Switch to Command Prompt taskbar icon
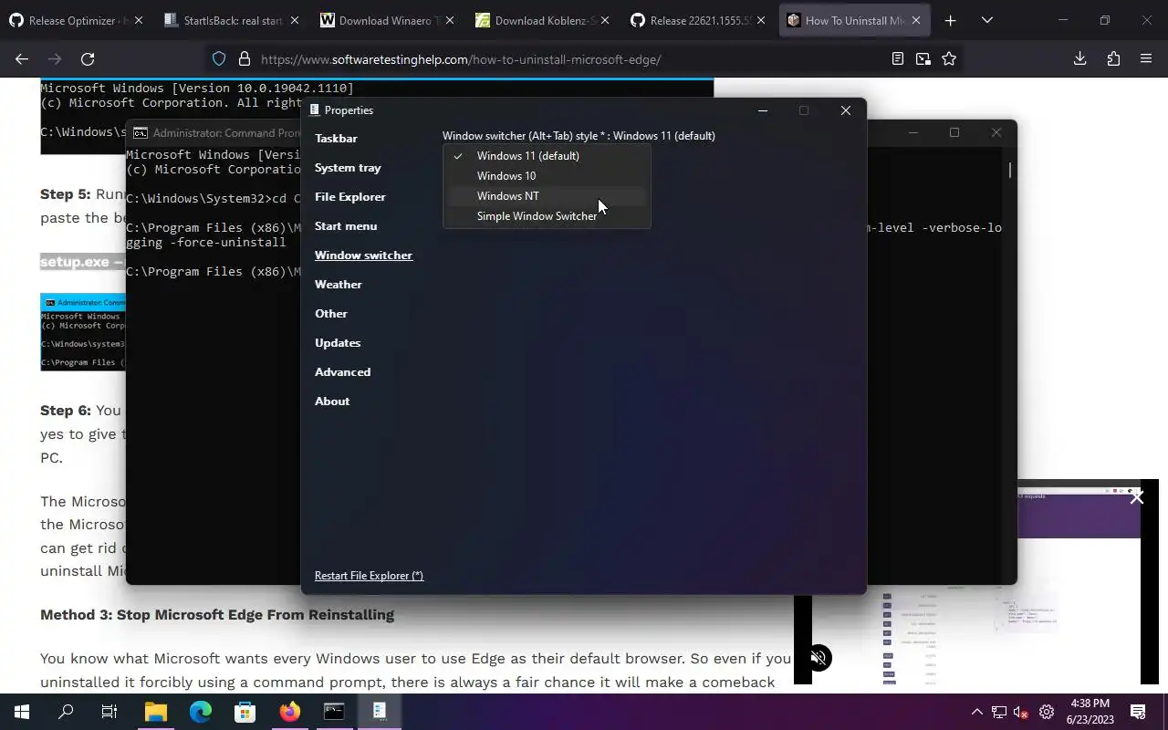This screenshot has height=730, width=1168. click(x=334, y=712)
